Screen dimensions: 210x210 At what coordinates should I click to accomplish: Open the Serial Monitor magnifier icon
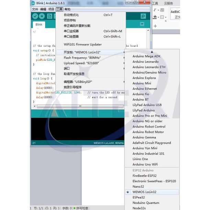tap(143, 16)
